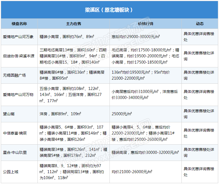Select the 均价21000-26000元/㎡ price cell
219x184 pixels.
132,172
